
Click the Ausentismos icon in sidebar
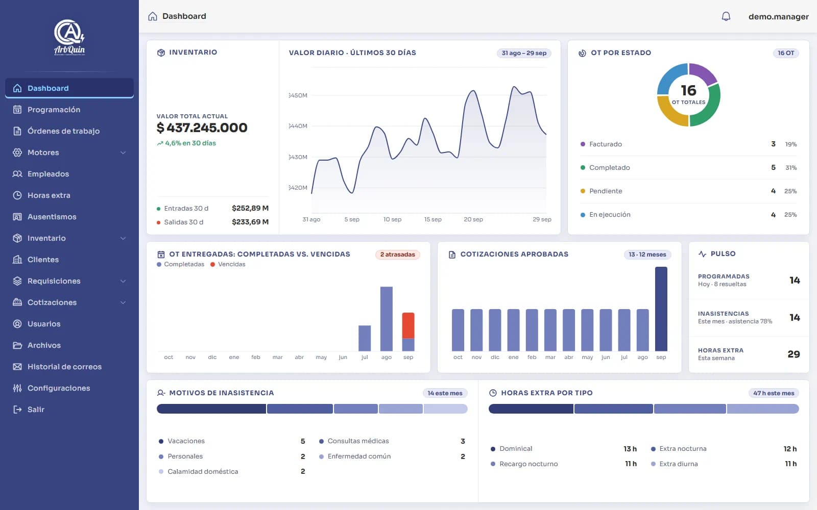(x=17, y=217)
